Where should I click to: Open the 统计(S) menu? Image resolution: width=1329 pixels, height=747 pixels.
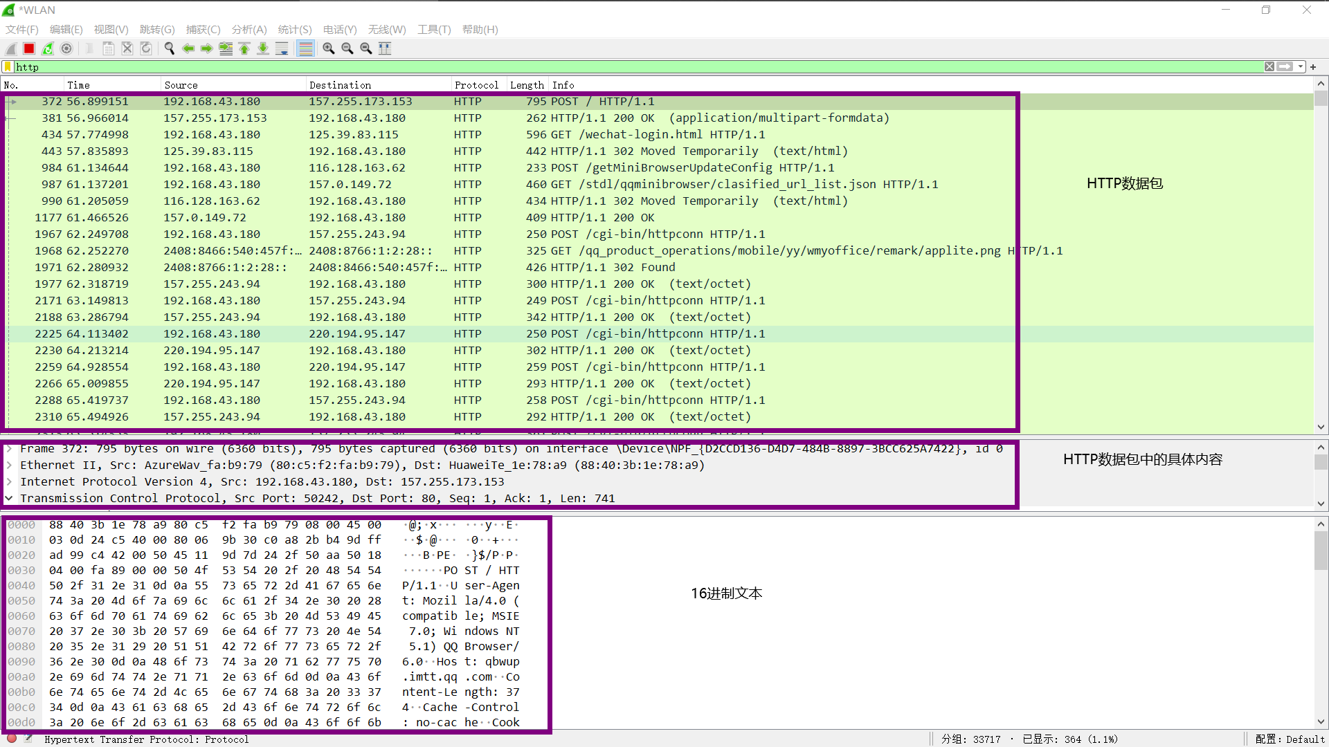pyautogui.click(x=295, y=30)
